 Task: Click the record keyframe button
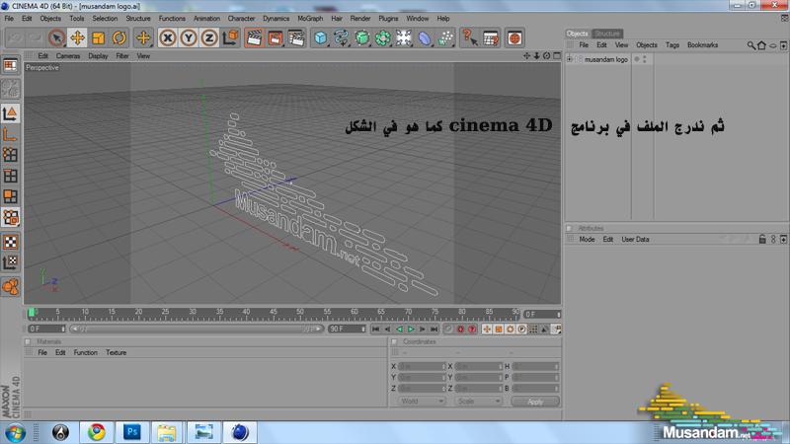[460, 329]
